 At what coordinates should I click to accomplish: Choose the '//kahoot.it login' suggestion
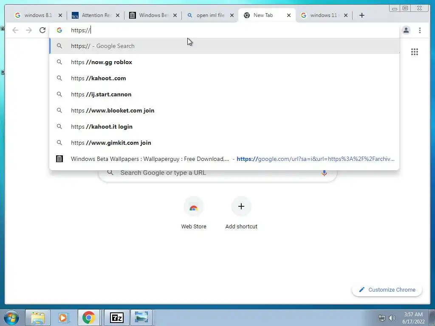pos(224,126)
